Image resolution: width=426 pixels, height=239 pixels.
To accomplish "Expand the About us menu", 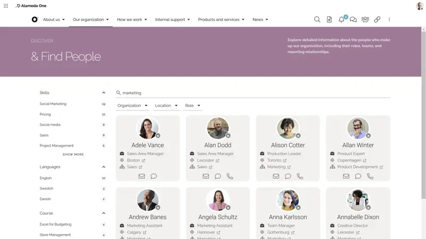I will click(54, 20).
